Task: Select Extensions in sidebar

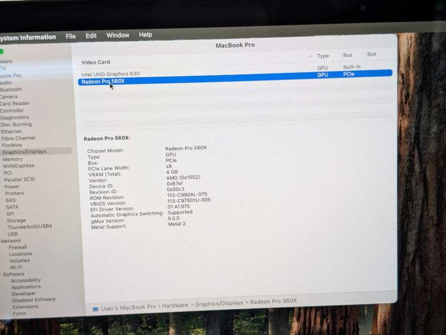Action: (25, 307)
